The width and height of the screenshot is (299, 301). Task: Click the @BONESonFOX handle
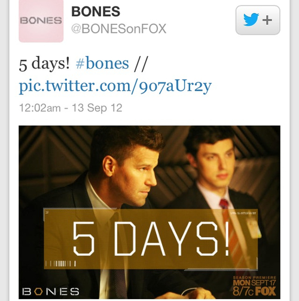click(118, 29)
